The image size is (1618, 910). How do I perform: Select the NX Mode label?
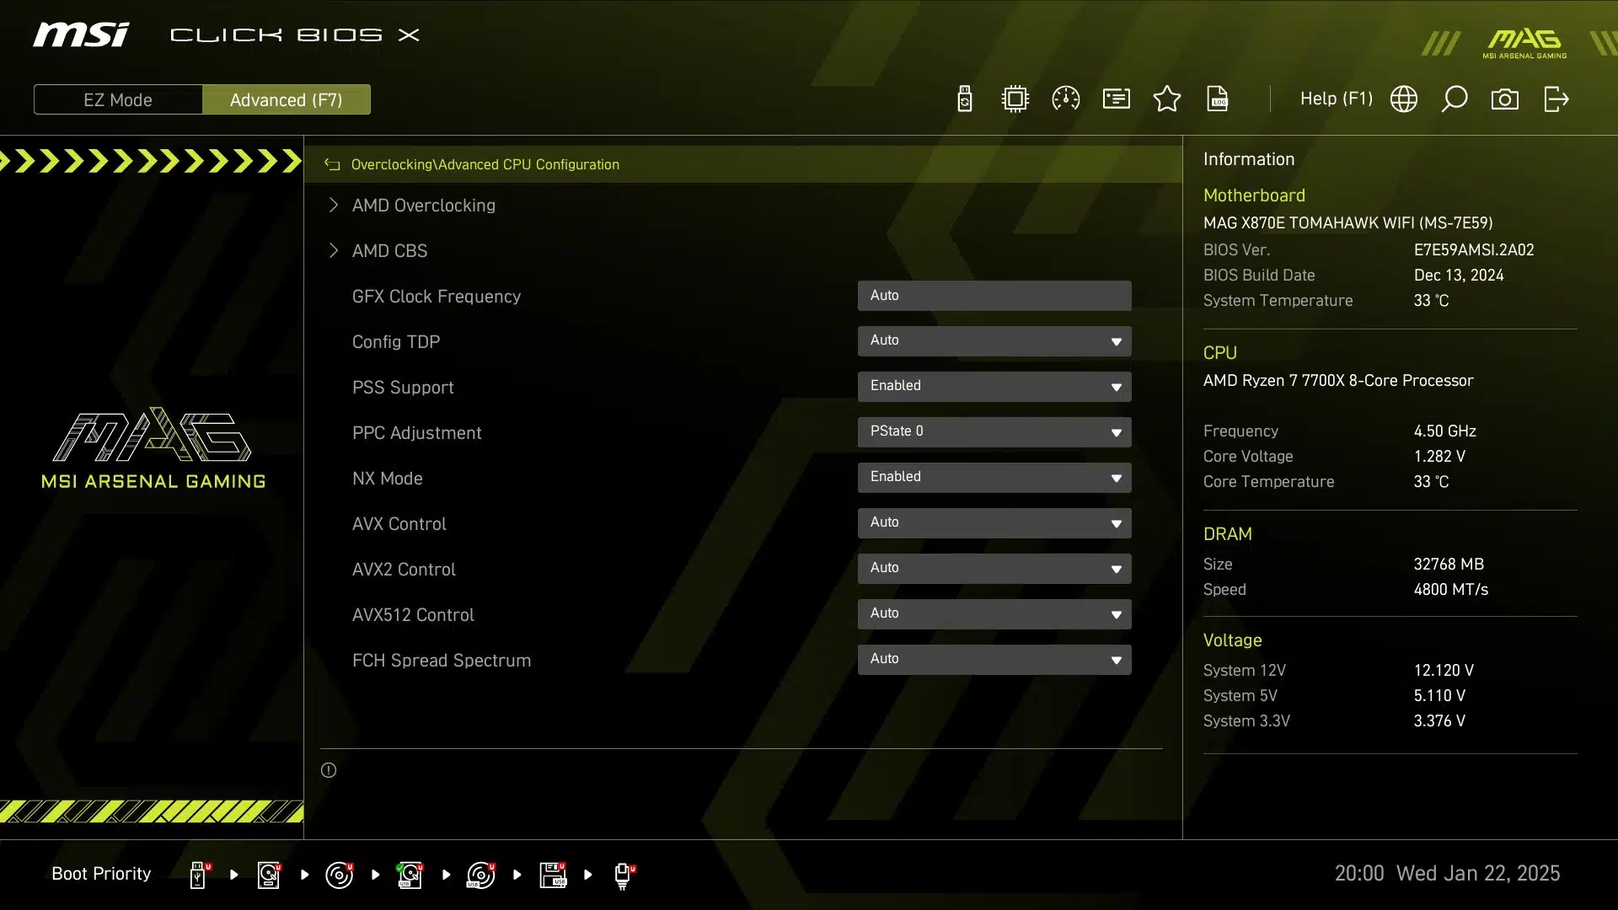388,479
